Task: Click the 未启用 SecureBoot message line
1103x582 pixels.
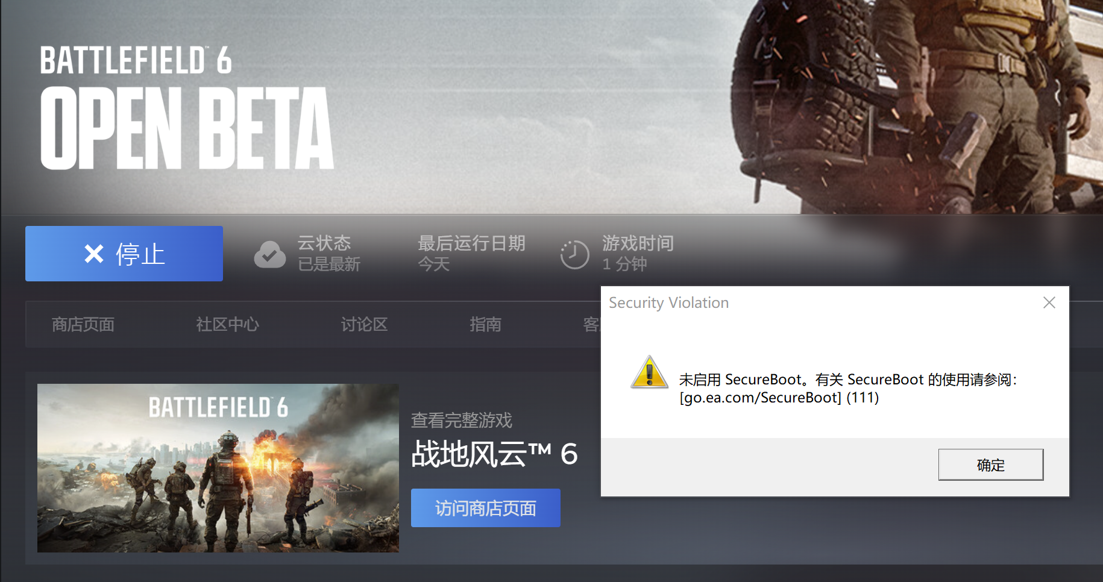Action: [x=849, y=380]
